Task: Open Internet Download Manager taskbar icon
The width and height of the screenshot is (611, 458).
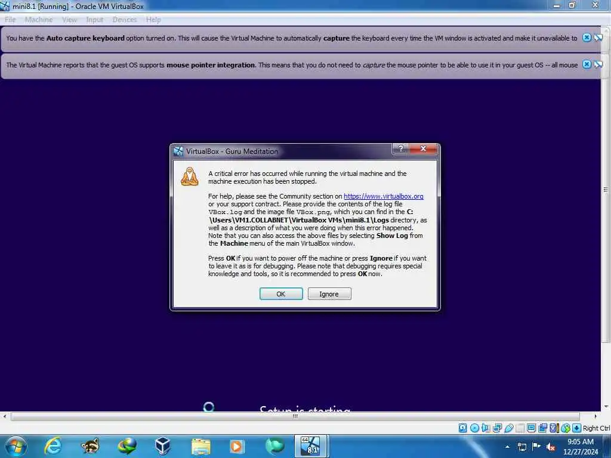Action: tap(127, 446)
